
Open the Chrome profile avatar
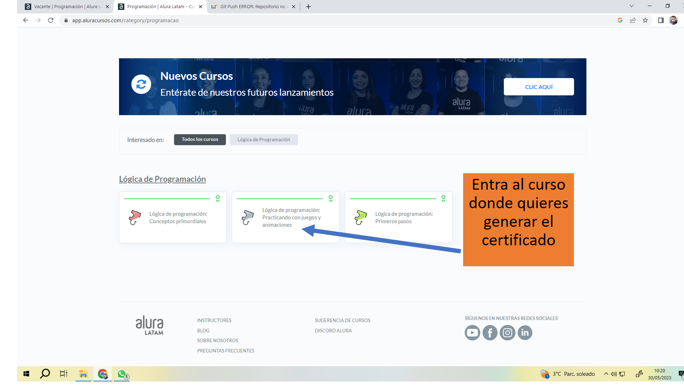click(673, 20)
